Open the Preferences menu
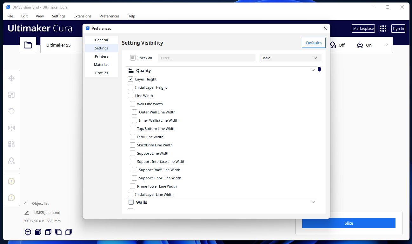Image resolution: width=412 pixels, height=244 pixels. click(x=110, y=16)
